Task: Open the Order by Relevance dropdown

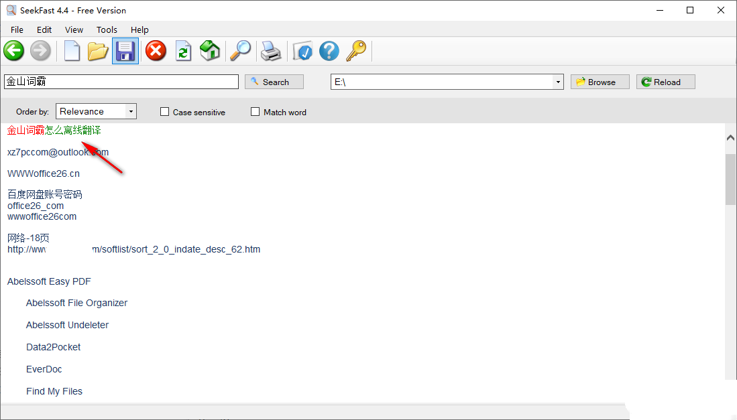Action: click(97, 111)
